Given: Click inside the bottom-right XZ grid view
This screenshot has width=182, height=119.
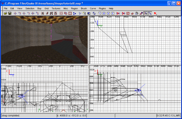Looking at the screenshot, I should 135,89.
